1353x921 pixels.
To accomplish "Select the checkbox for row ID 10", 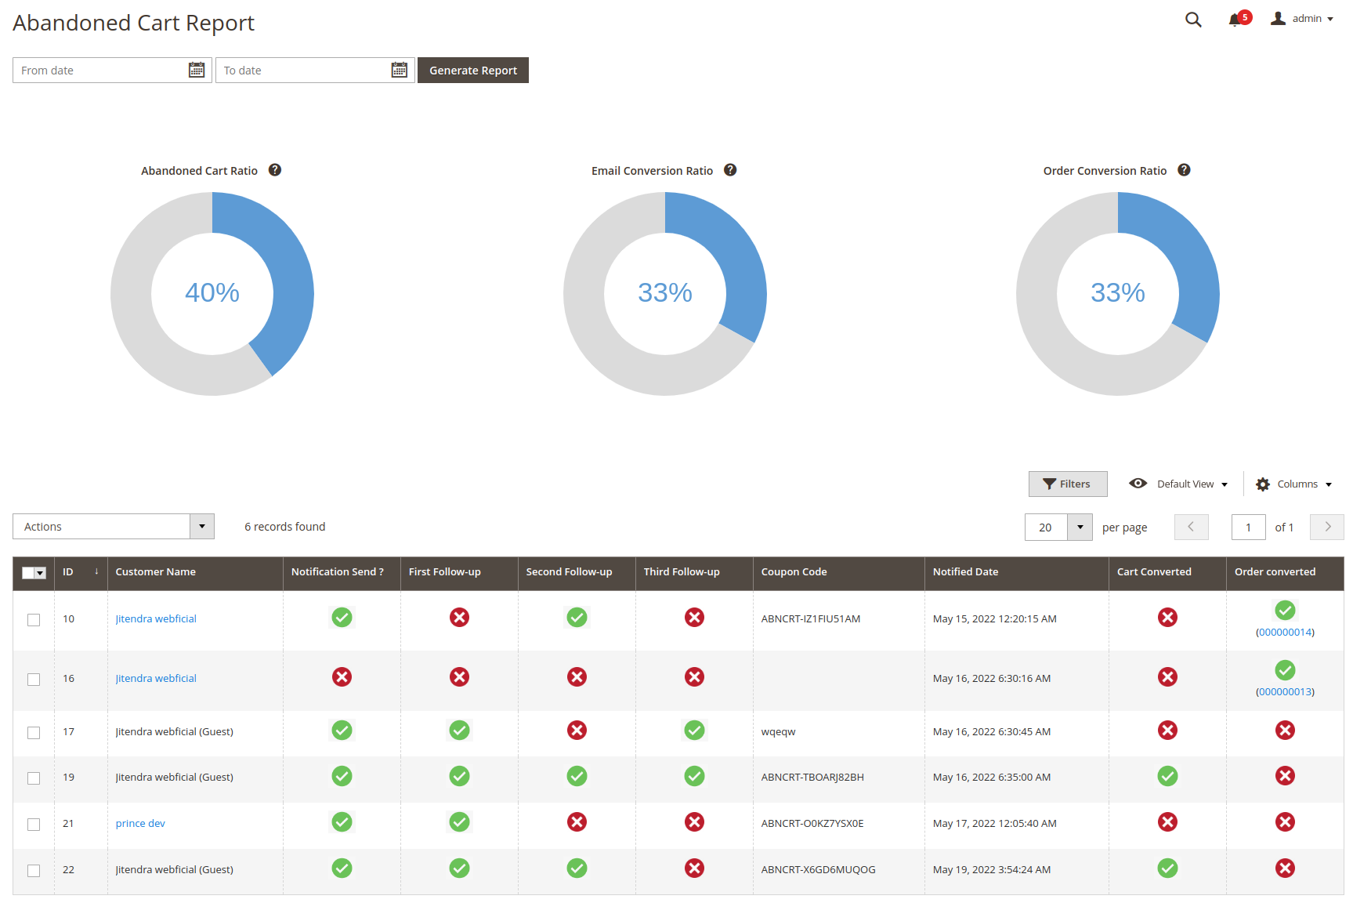I will click(x=34, y=620).
